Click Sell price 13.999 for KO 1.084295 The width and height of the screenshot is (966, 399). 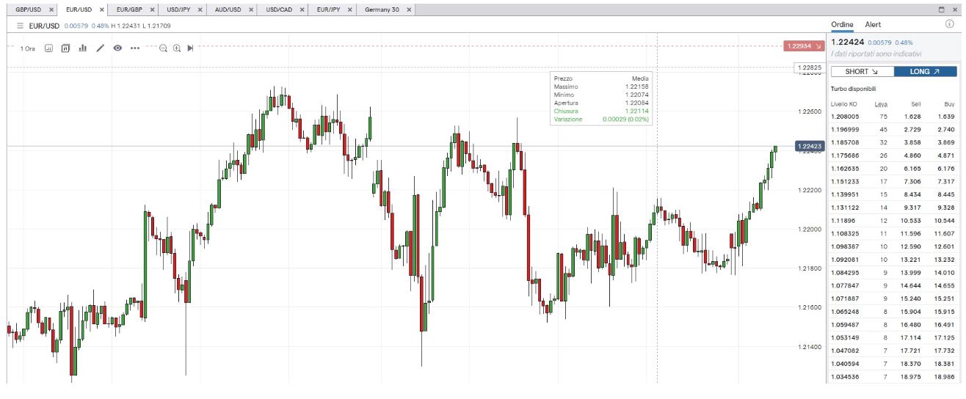pos(911,273)
